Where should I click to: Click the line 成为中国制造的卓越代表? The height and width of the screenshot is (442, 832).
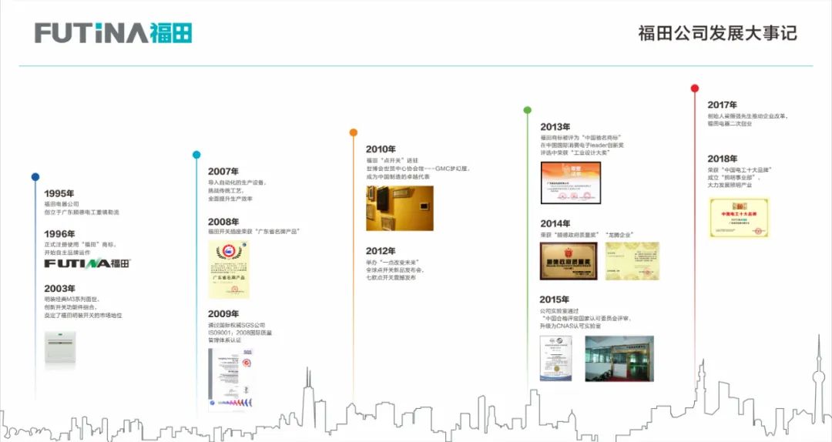[x=398, y=176]
